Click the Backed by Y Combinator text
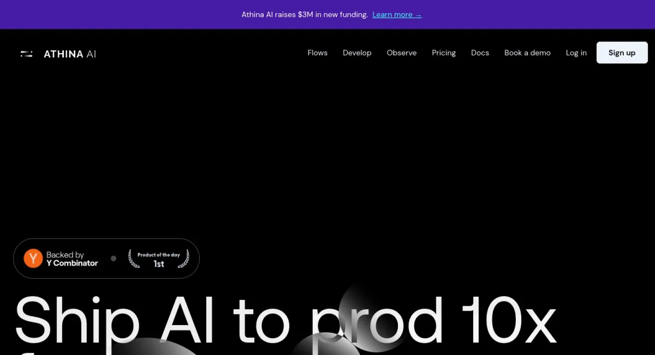The height and width of the screenshot is (355, 655). (72, 259)
